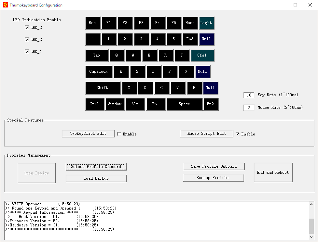Close the Thumbkeyboard Configuration window
The width and height of the screenshot is (318, 242).
(310, 5)
